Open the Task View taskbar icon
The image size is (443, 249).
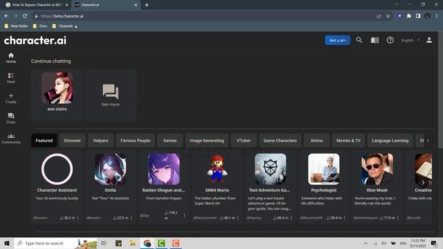(104, 243)
